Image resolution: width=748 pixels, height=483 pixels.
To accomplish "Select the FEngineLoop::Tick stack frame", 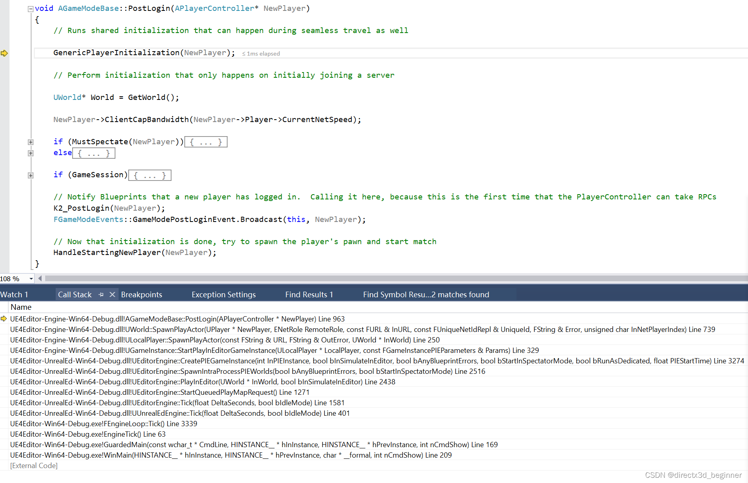I will pos(104,423).
